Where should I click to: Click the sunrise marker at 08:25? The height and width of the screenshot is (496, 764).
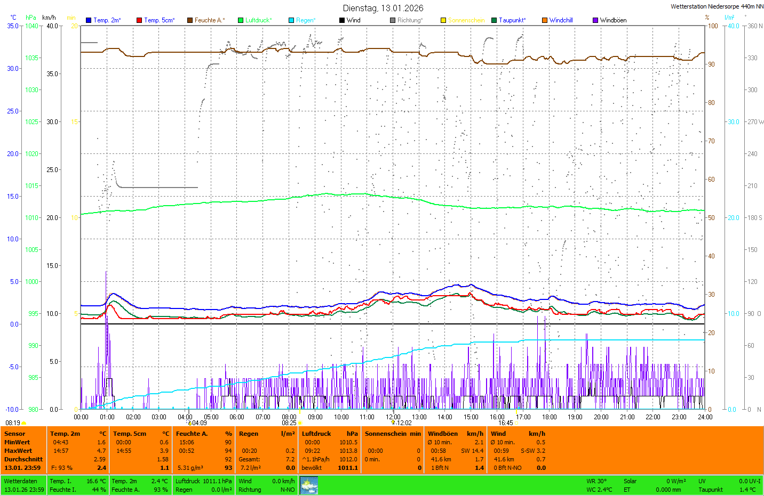pos(300,423)
